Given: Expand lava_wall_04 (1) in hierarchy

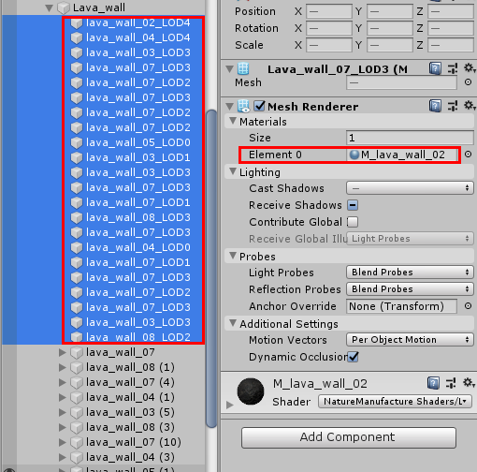Looking at the screenshot, I should pyautogui.click(x=63, y=397).
